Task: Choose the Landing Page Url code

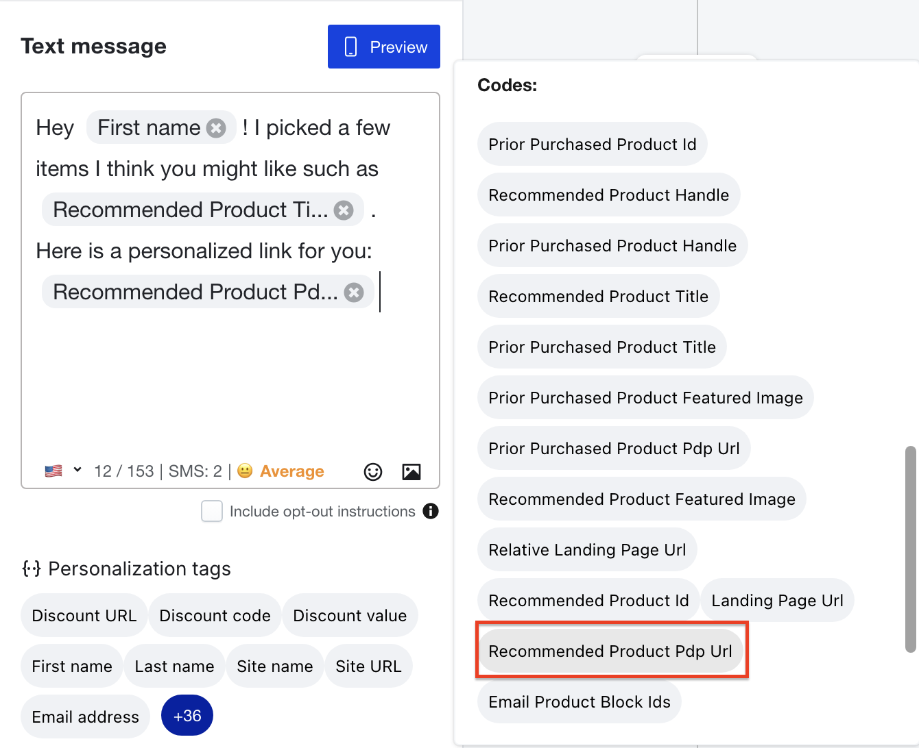Action: [777, 601]
